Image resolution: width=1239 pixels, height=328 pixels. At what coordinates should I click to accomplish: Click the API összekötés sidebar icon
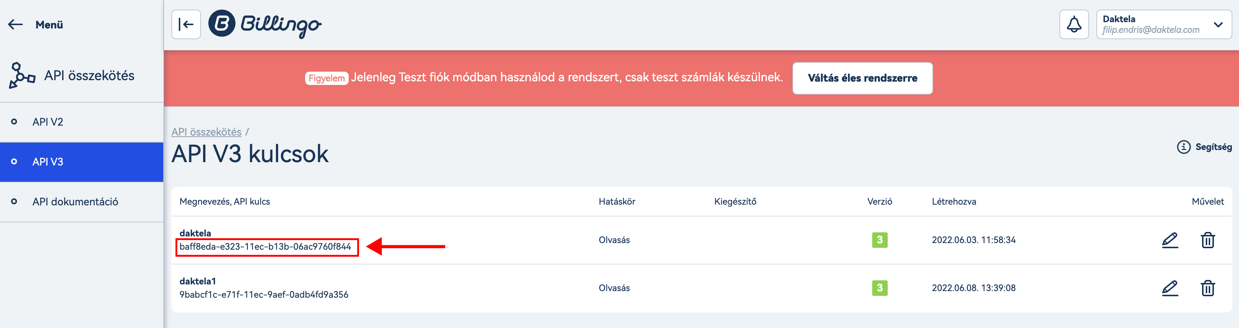(22, 75)
